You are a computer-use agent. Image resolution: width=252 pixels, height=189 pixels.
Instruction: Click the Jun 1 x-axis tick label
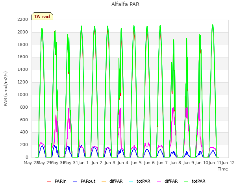pos(83,163)
